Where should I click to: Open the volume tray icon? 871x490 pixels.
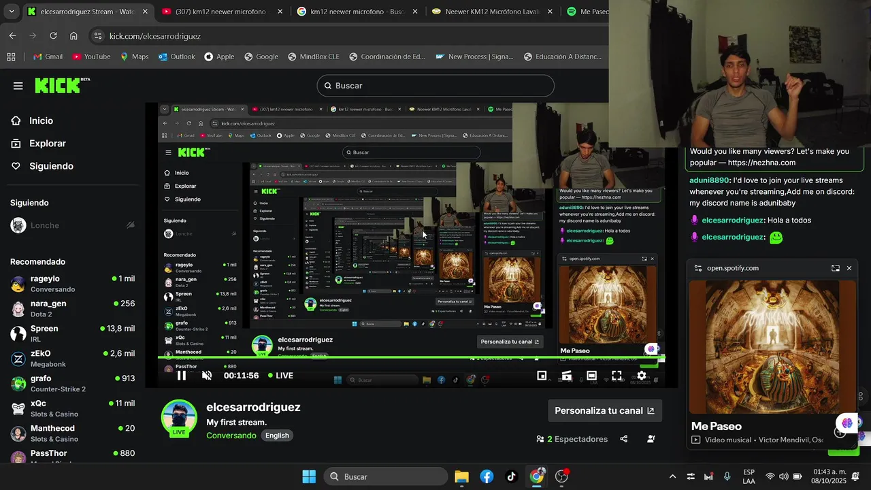(x=783, y=476)
